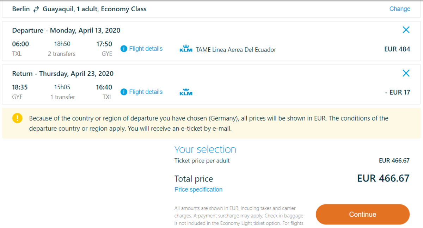Click the Departure - Monday, April 13, 2020 heading

(x=66, y=30)
